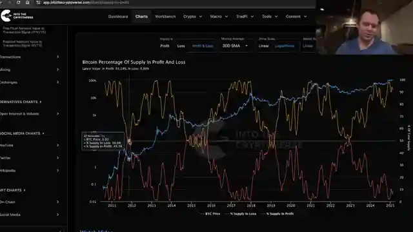Select the Profit & Loss option
The width and height of the screenshot is (413, 232).
(203, 46)
